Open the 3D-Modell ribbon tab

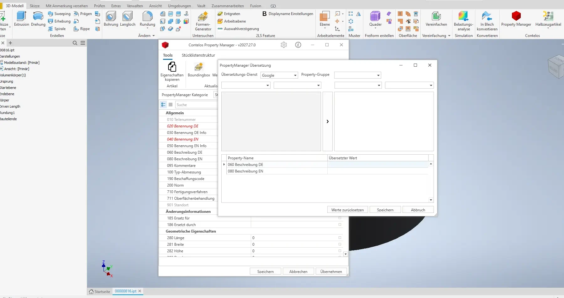coord(14,6)
